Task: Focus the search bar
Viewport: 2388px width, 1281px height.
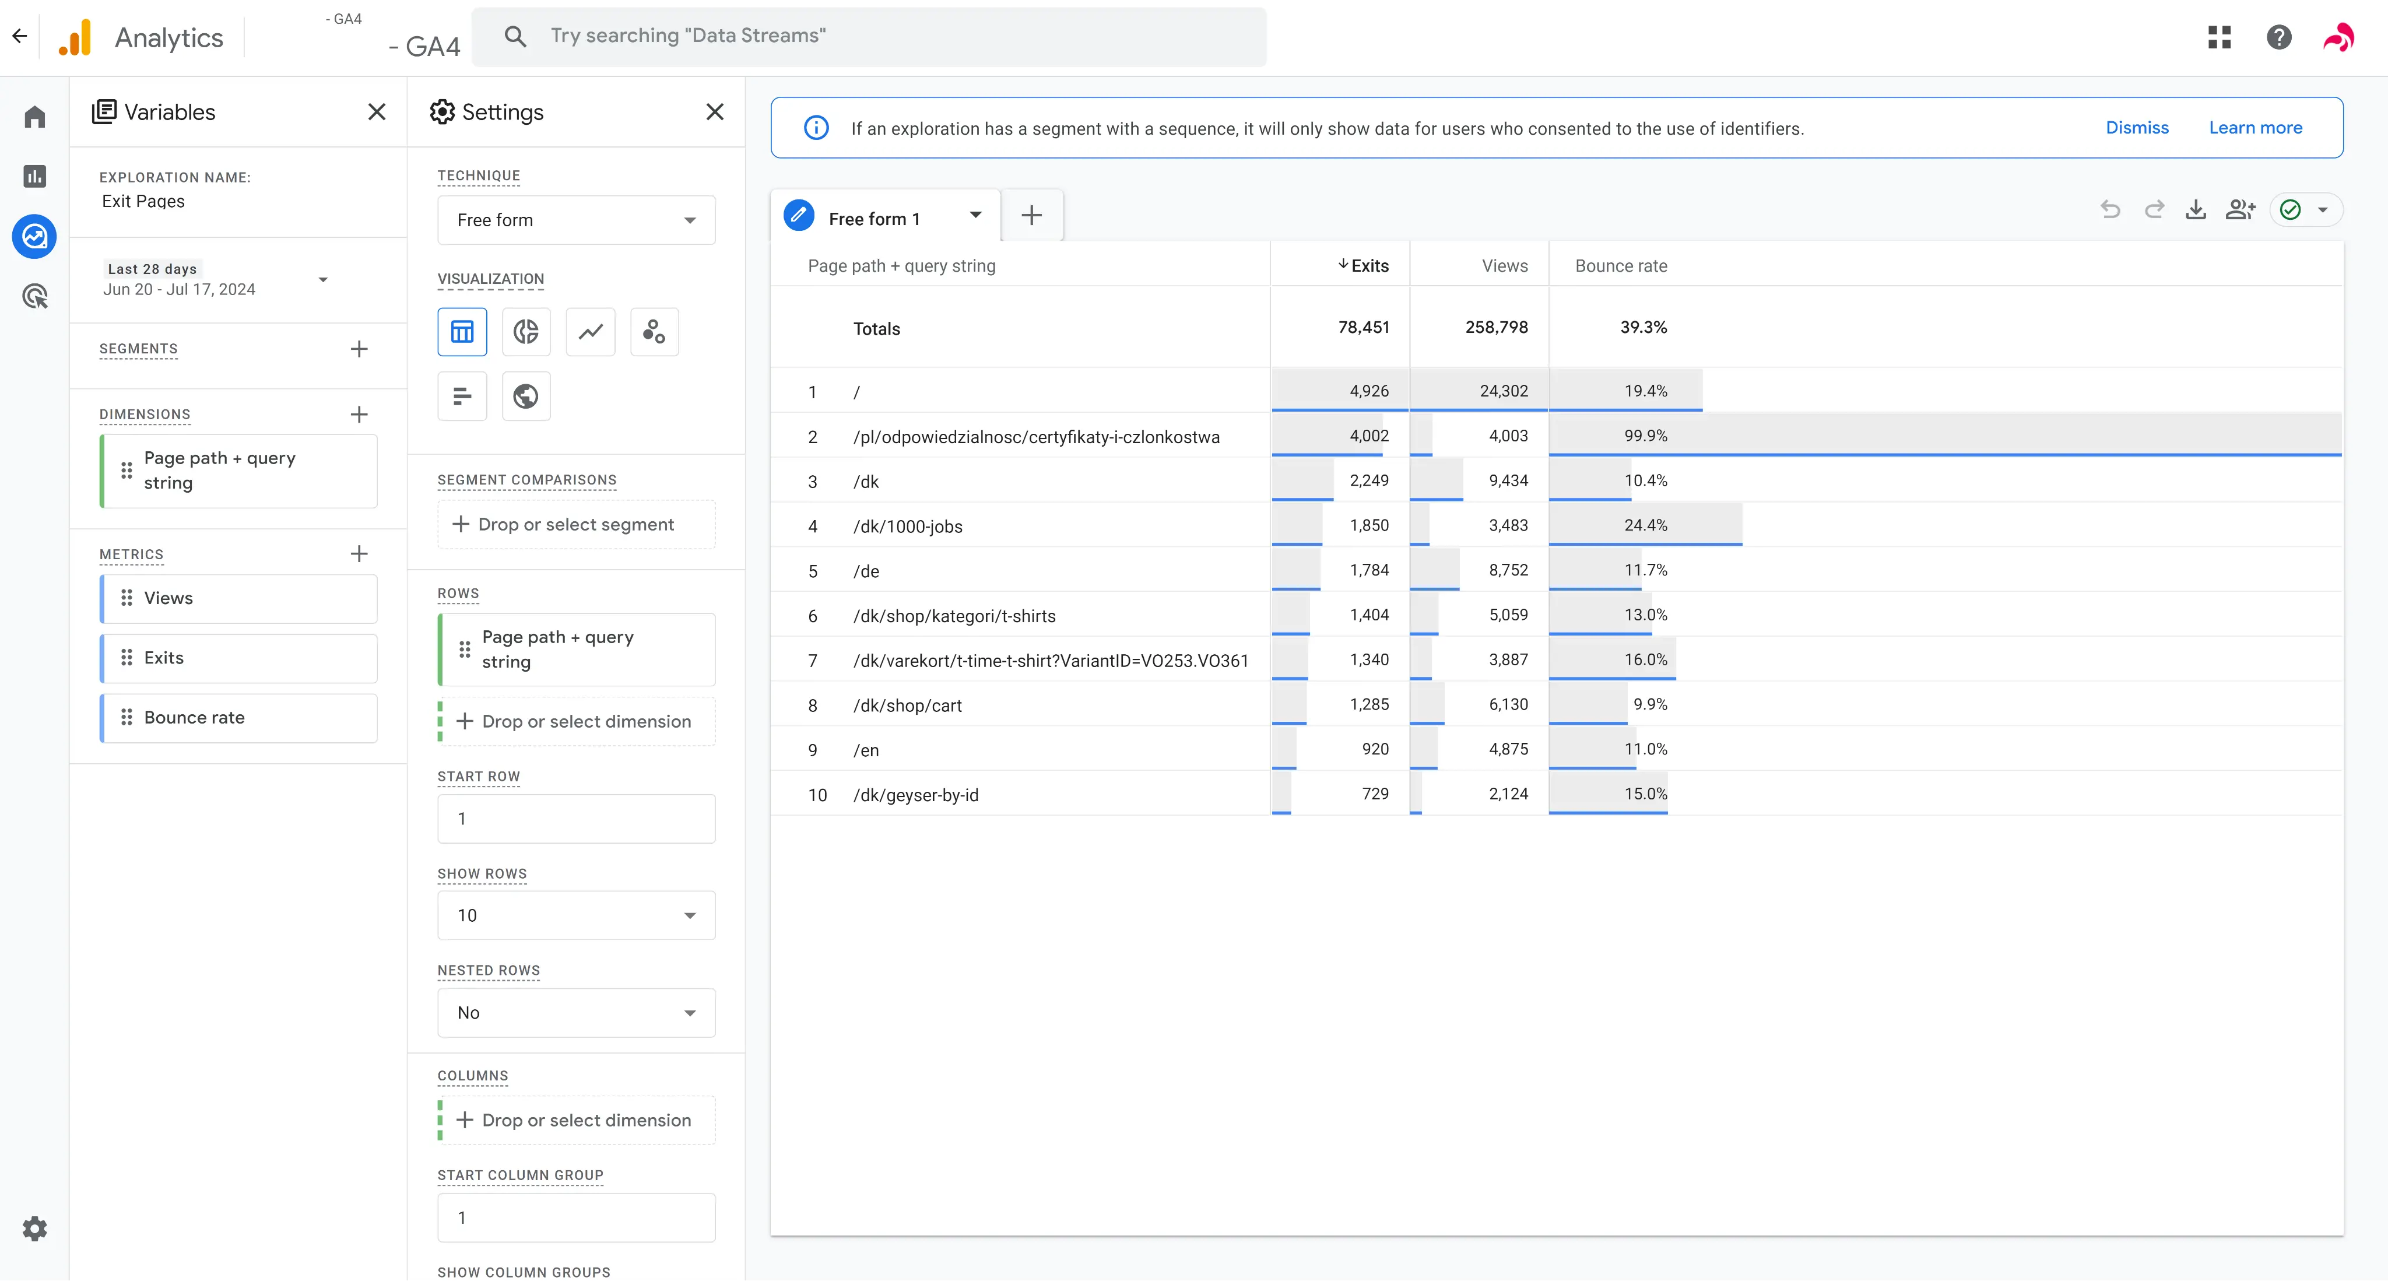Action: [x=869, y=37]
